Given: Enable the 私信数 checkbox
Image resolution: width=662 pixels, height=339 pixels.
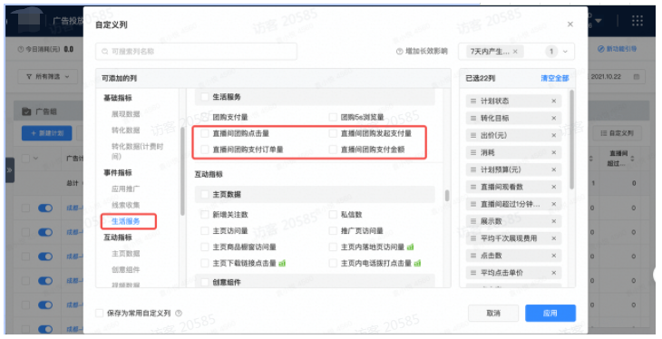Looking at the screenshot, I should (x=333, y=215).
